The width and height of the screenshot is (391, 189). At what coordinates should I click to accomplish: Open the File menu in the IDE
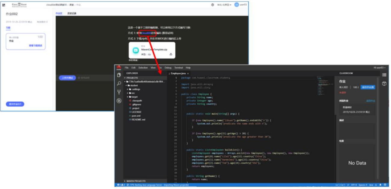(x=127, y=68)
